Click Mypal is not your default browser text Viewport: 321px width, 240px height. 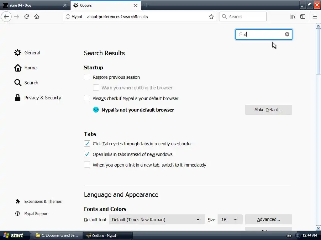click(x=138, y=110)
